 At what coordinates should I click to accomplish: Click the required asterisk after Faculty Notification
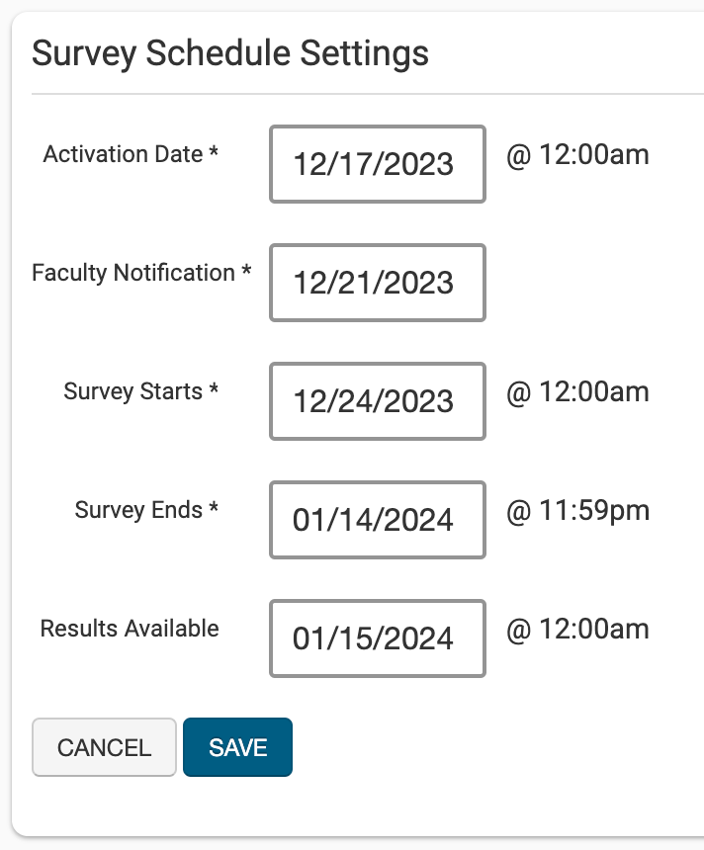point(246,273)
